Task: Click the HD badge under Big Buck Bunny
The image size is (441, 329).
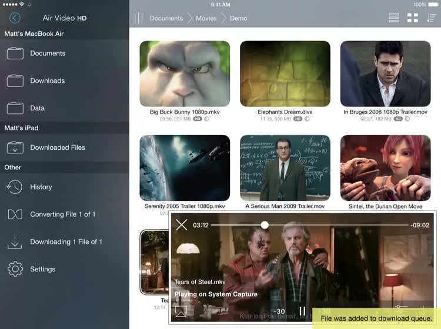Action: 198,119
